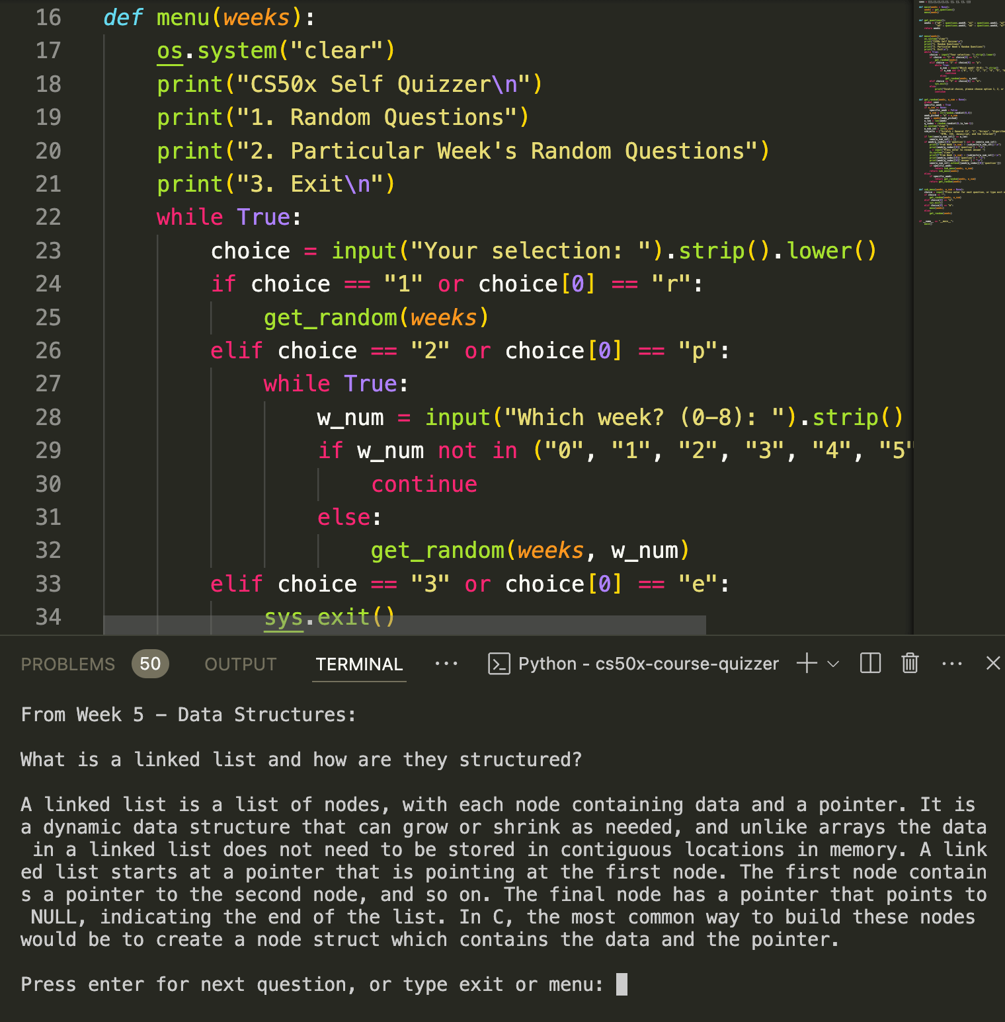Select the TERMINAL tab
The height and width of the screenshot is (1022, 1005).
pyautogui.click(x=359, y=664)
